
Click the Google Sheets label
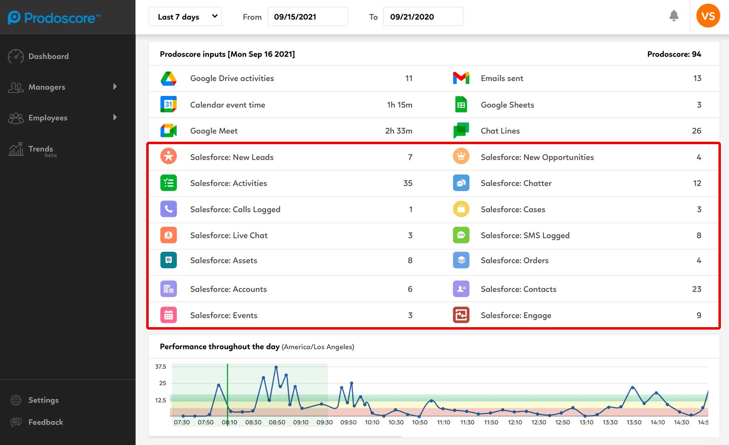507,105
